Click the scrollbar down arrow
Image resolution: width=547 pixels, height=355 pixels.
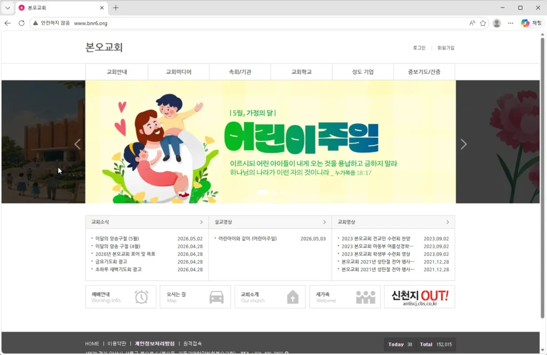(543, 350)
